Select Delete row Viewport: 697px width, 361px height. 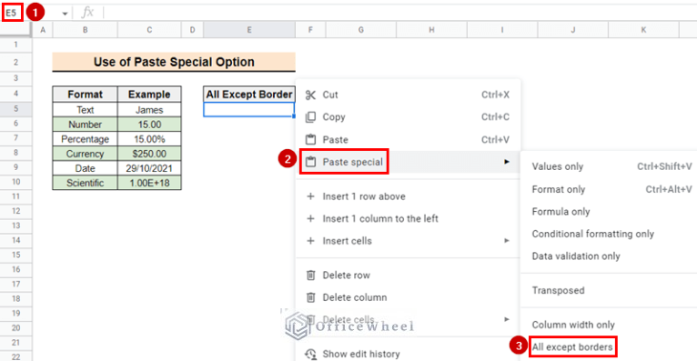click(x=408, y=276)
